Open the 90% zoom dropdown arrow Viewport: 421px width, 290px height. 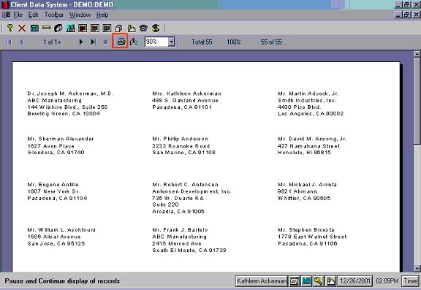pyautogui.click(x=171, y=42)
